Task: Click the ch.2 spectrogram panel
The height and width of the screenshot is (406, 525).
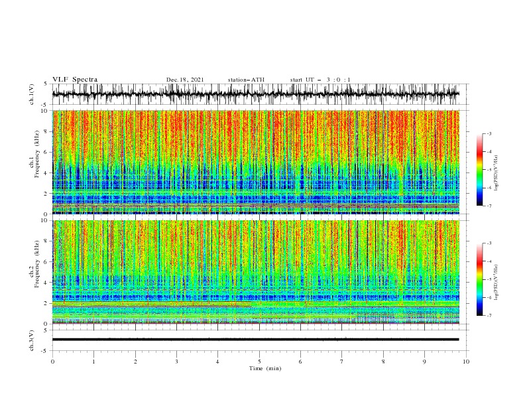Action: [x=256, y=272]
